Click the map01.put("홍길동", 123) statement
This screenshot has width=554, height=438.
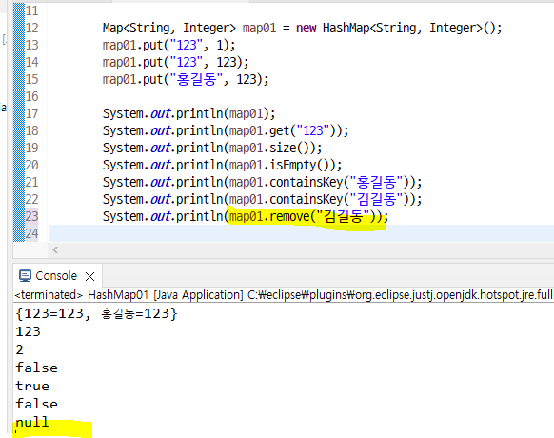pyautogui.click(x=186, y=79)
